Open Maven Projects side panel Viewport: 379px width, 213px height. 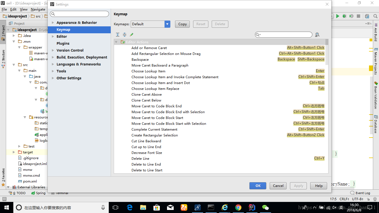[x=376, y=61]
